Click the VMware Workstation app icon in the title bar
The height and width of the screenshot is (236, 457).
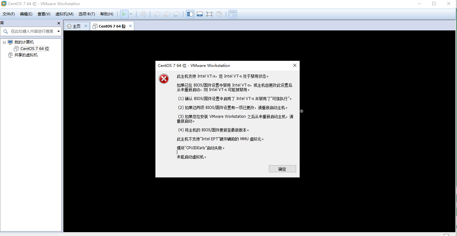4,4
